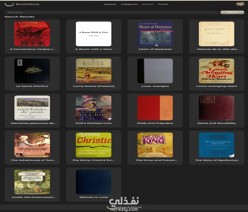Open The Mirror Crack'd cover
Image resolution: width=248 pixels, height=212 pixels.
(94, 145)
